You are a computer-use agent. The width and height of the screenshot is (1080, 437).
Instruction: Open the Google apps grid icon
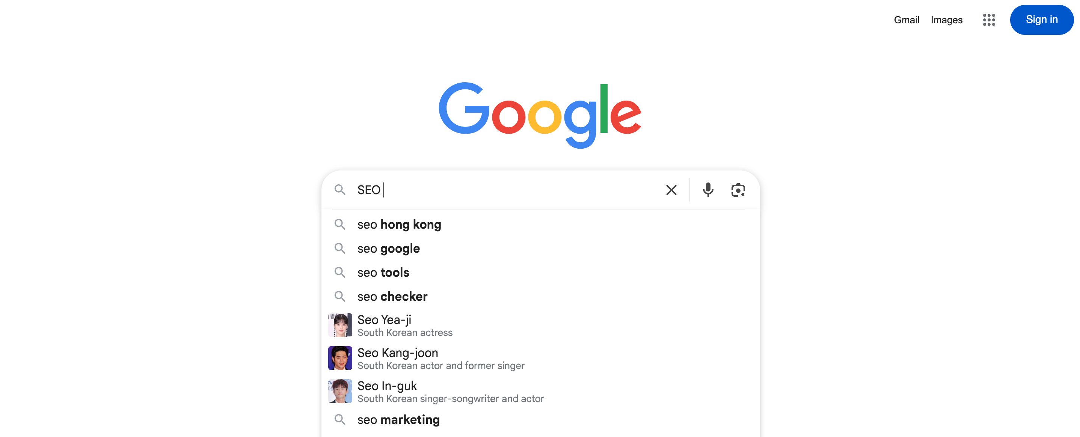[x=989, y=20]
